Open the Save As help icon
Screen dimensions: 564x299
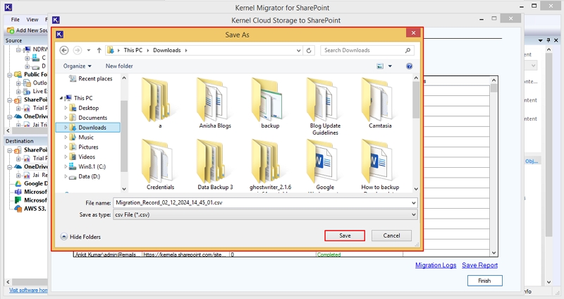tap(409, 66)
